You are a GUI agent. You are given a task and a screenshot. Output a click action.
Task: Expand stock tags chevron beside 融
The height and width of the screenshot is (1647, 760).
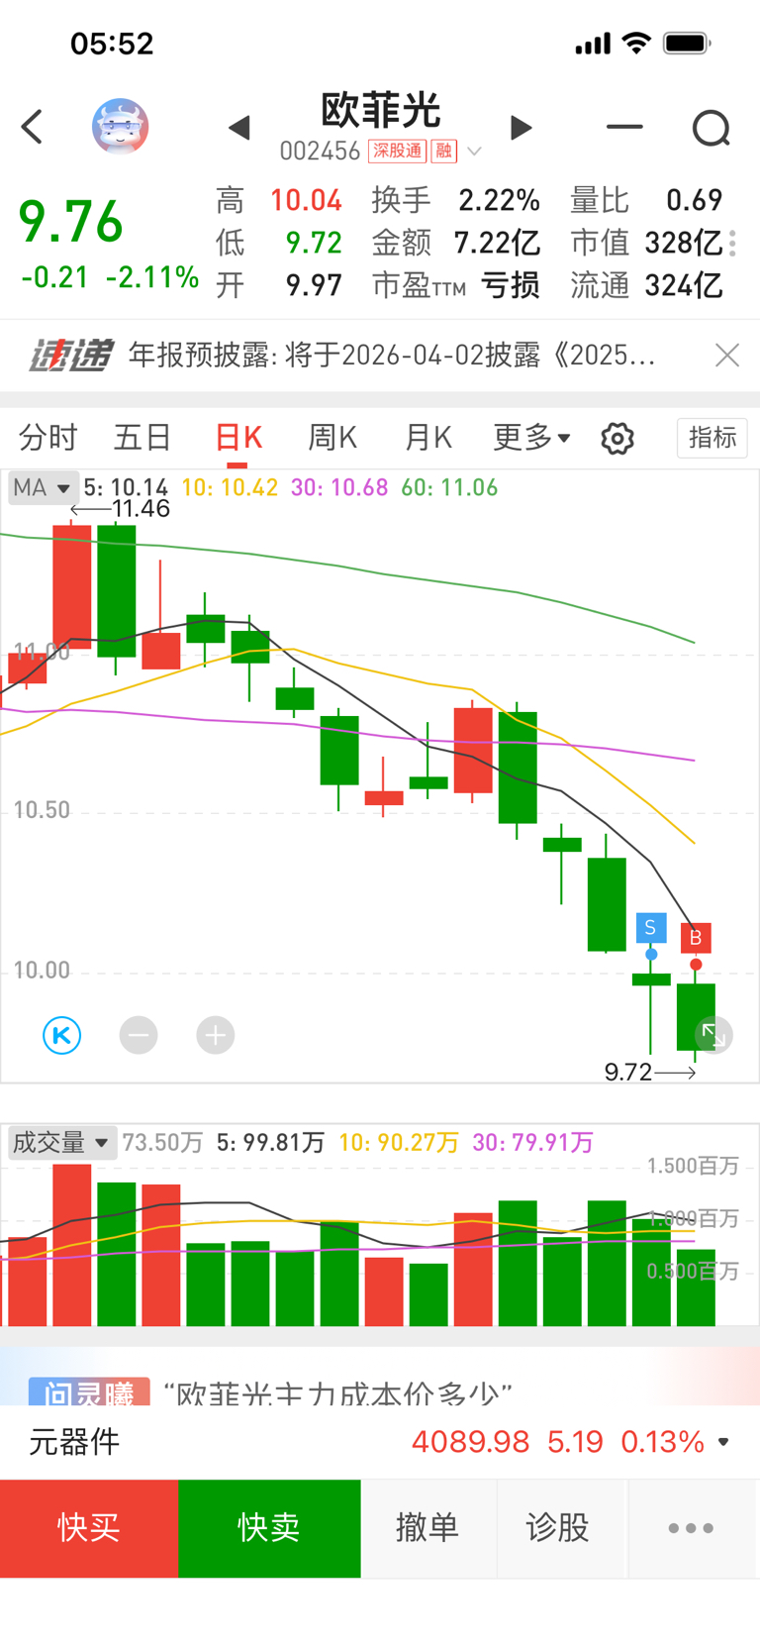(474, 152)
